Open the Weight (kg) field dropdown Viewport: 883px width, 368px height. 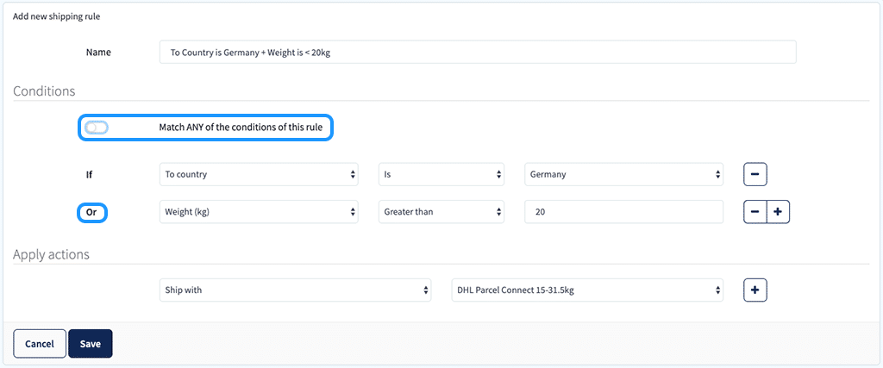click(x=259, y=212)
